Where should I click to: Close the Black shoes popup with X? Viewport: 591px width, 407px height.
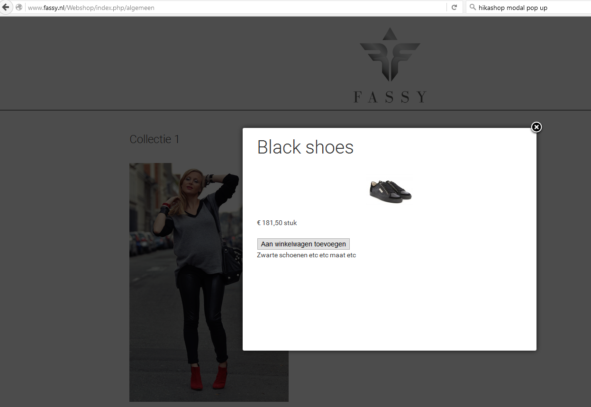pos(536,127)
